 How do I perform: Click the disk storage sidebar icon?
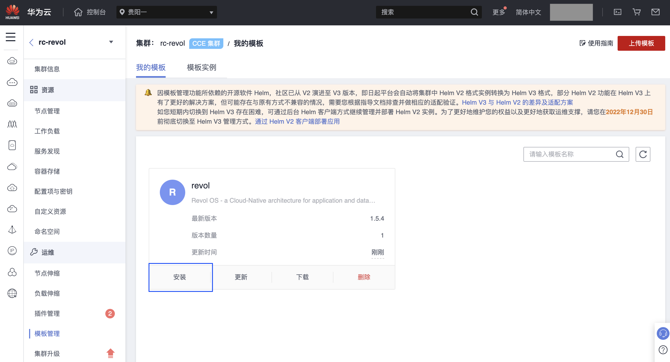(12, 145)
